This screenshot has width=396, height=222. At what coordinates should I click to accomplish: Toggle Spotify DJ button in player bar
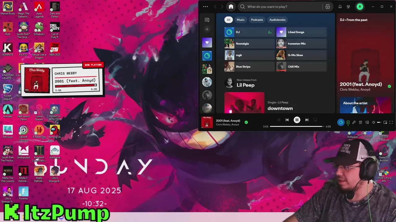pyautogui.click(x=341, y=122)
